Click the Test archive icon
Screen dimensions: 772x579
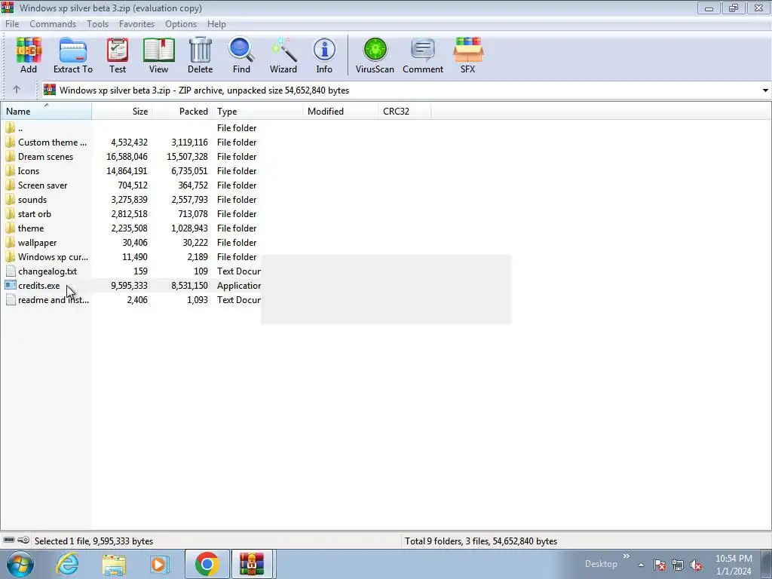click(x=118, y=55)
